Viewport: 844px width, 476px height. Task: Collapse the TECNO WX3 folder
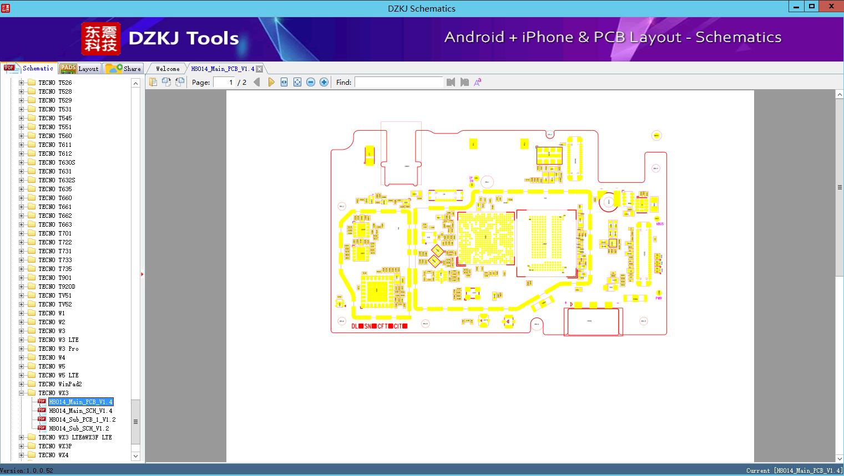(x=21, y=393)
